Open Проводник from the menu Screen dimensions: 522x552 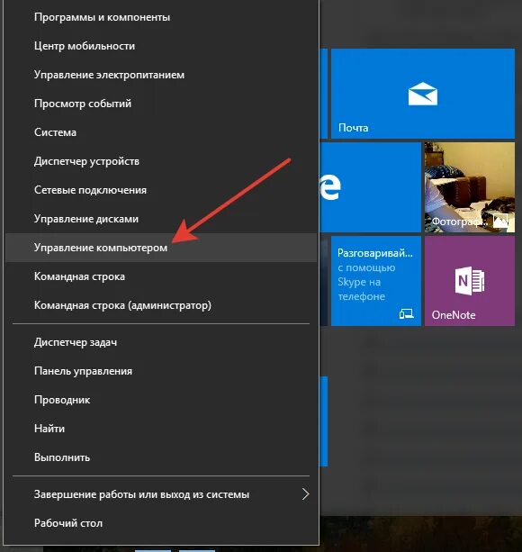point(161,400)
